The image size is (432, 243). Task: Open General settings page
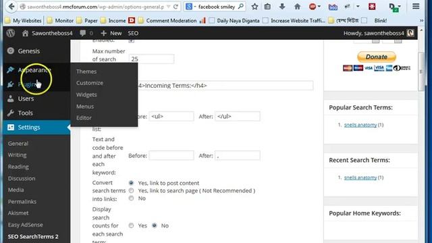[x=18, y=144]
